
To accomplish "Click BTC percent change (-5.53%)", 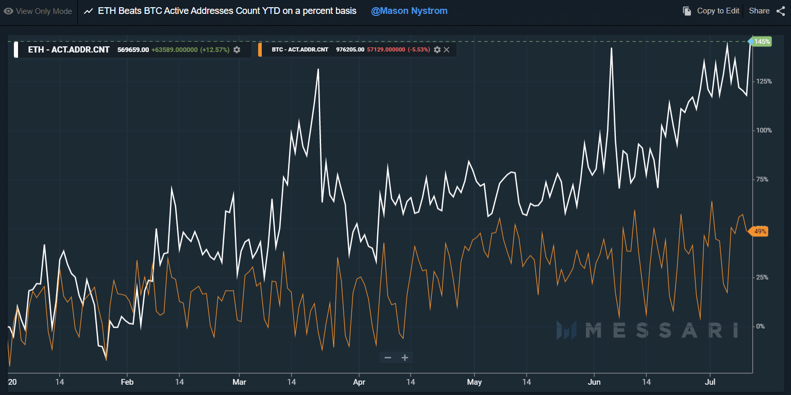I will tap(418, 50).
